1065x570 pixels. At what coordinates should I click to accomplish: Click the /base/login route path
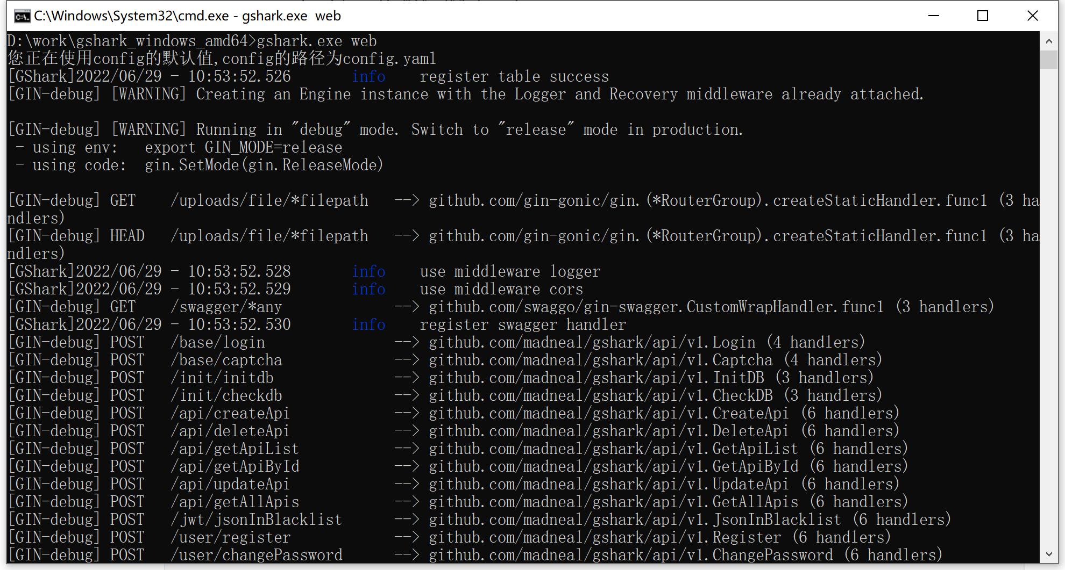[x=218, y=342]
